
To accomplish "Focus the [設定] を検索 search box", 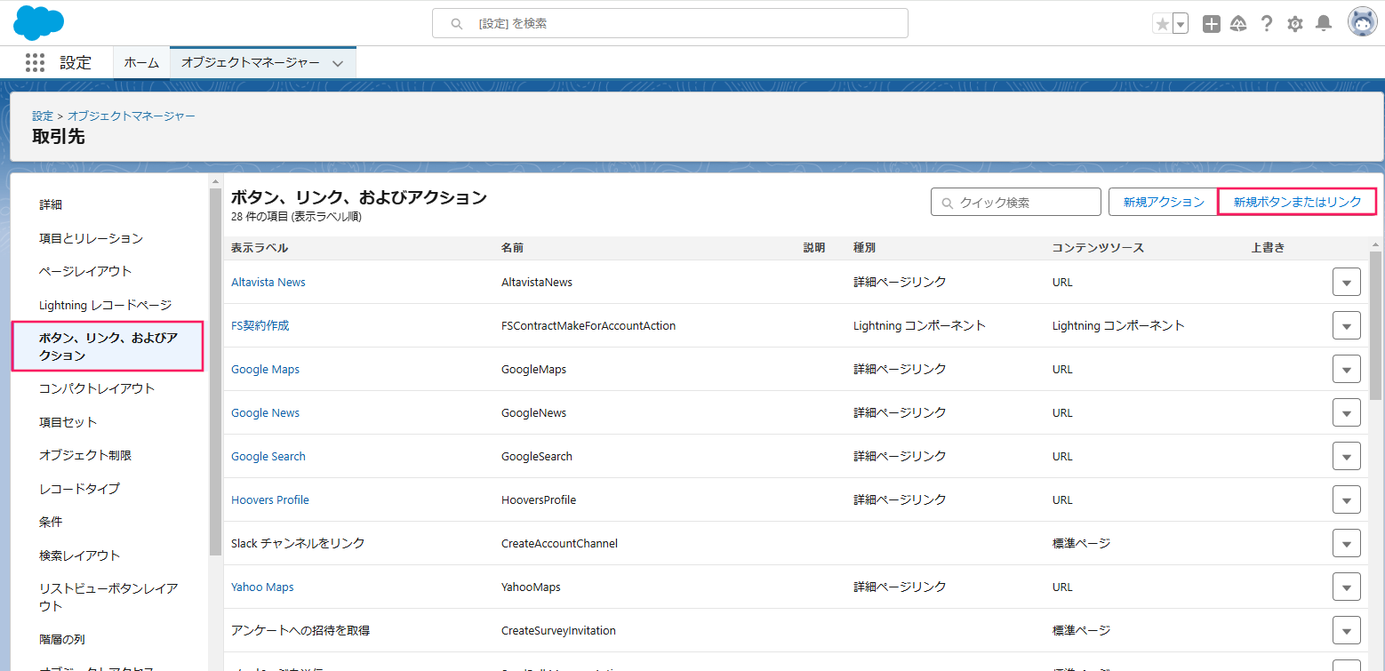I will click(669, 23).
